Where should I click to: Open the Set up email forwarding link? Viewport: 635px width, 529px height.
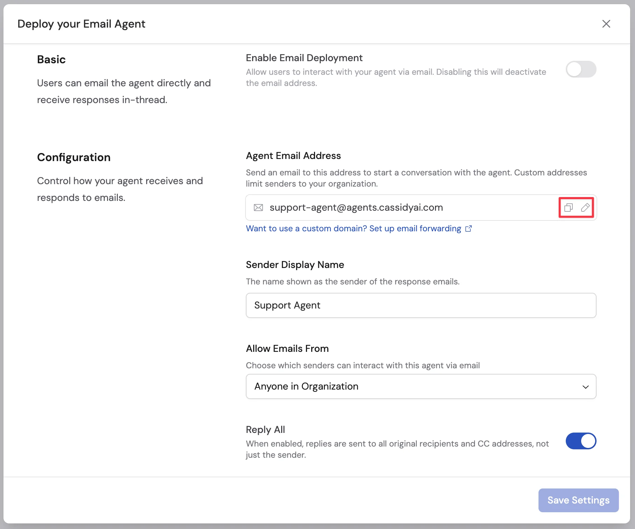[359, 229]
